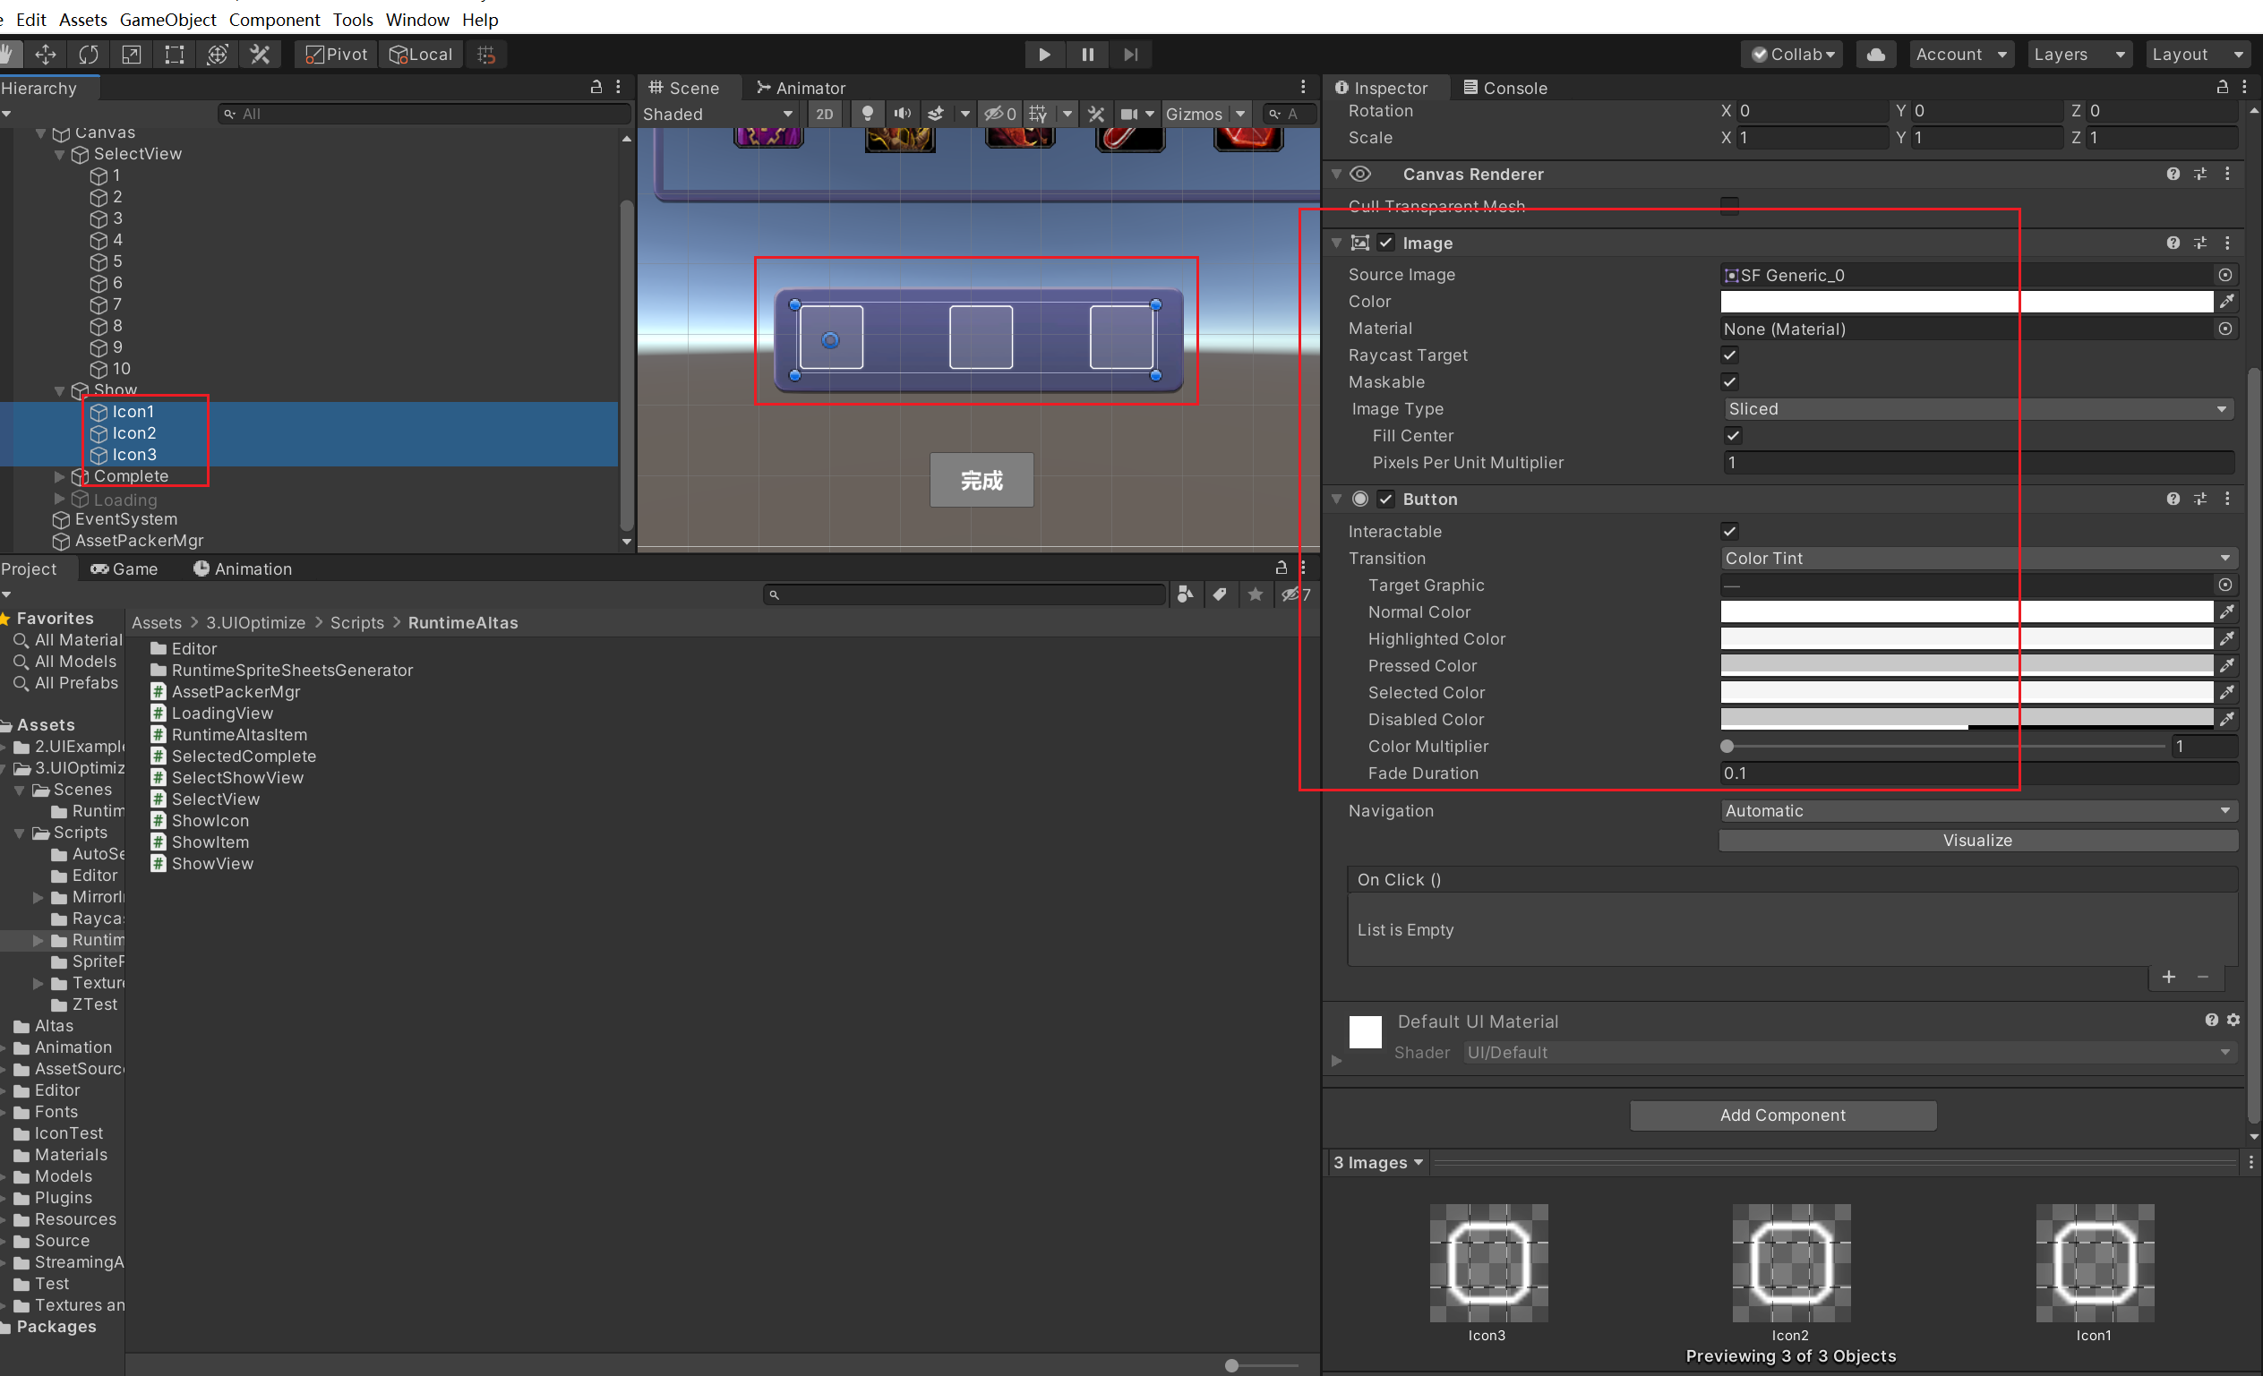Toggle Pivot handle position mode
This screenshot has width=2263, height=1376.
click(336, 54)
